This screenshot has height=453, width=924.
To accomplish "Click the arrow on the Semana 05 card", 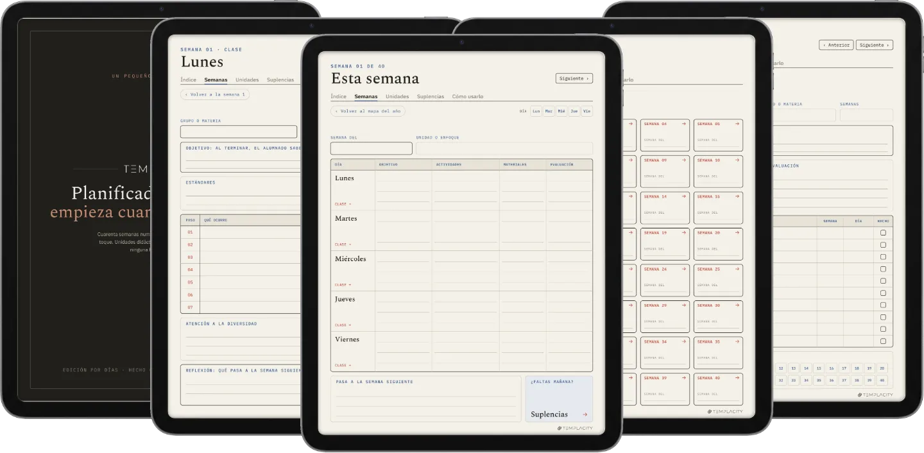I will tap(737, 124).
